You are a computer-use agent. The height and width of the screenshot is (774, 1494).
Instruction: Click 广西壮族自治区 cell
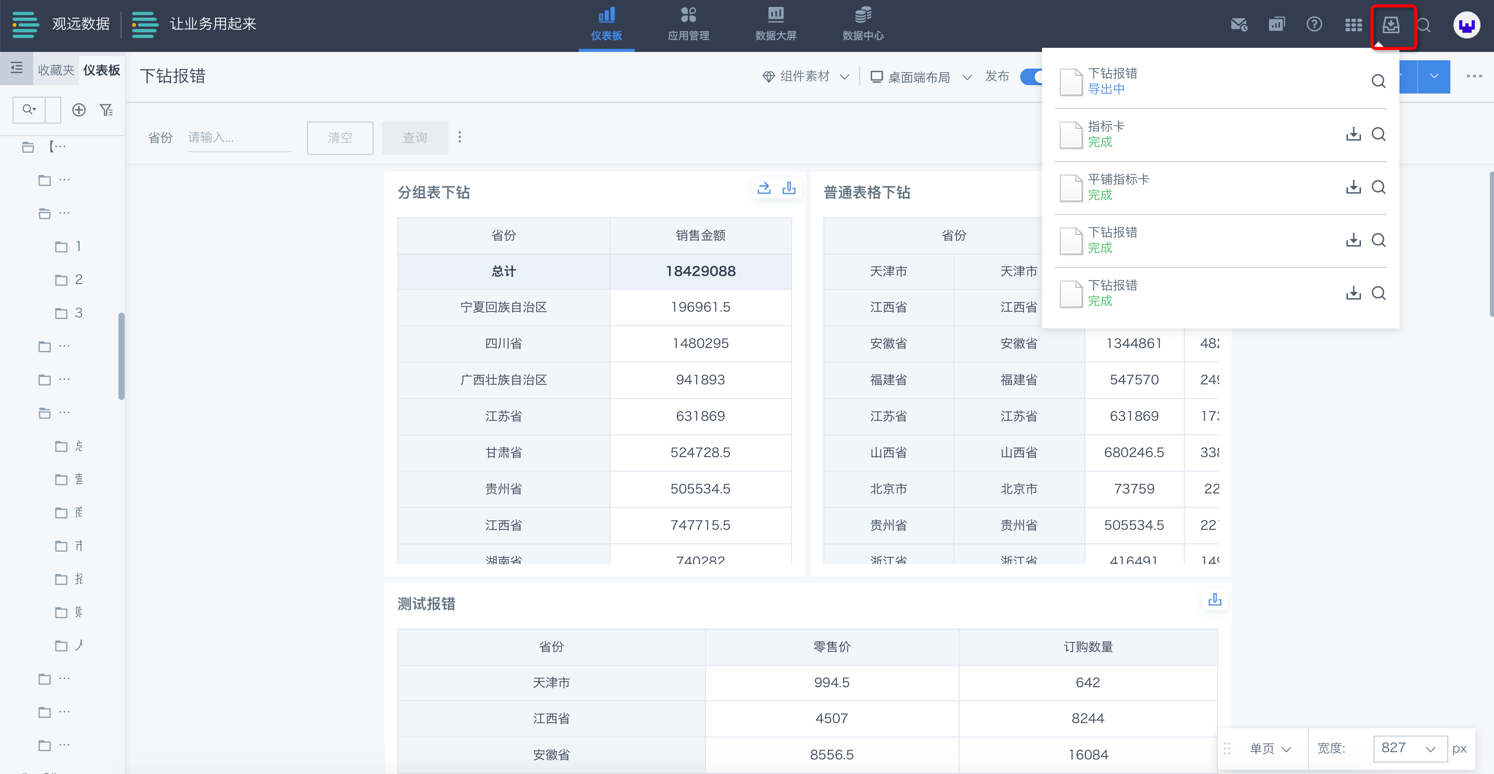point(503,380)
